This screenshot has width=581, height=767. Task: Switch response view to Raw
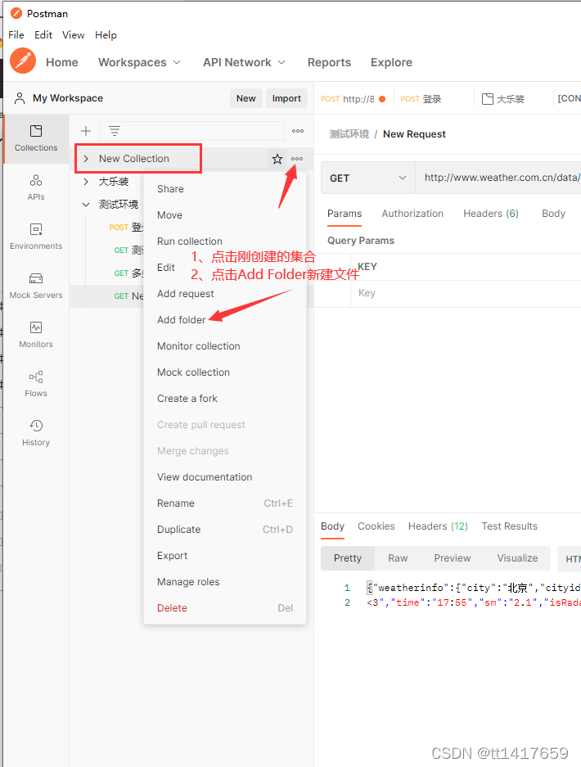398,558
